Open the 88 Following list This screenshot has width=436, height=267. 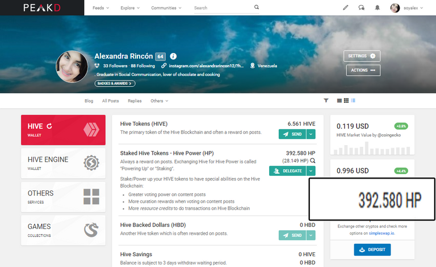click(x=142, y=66)
